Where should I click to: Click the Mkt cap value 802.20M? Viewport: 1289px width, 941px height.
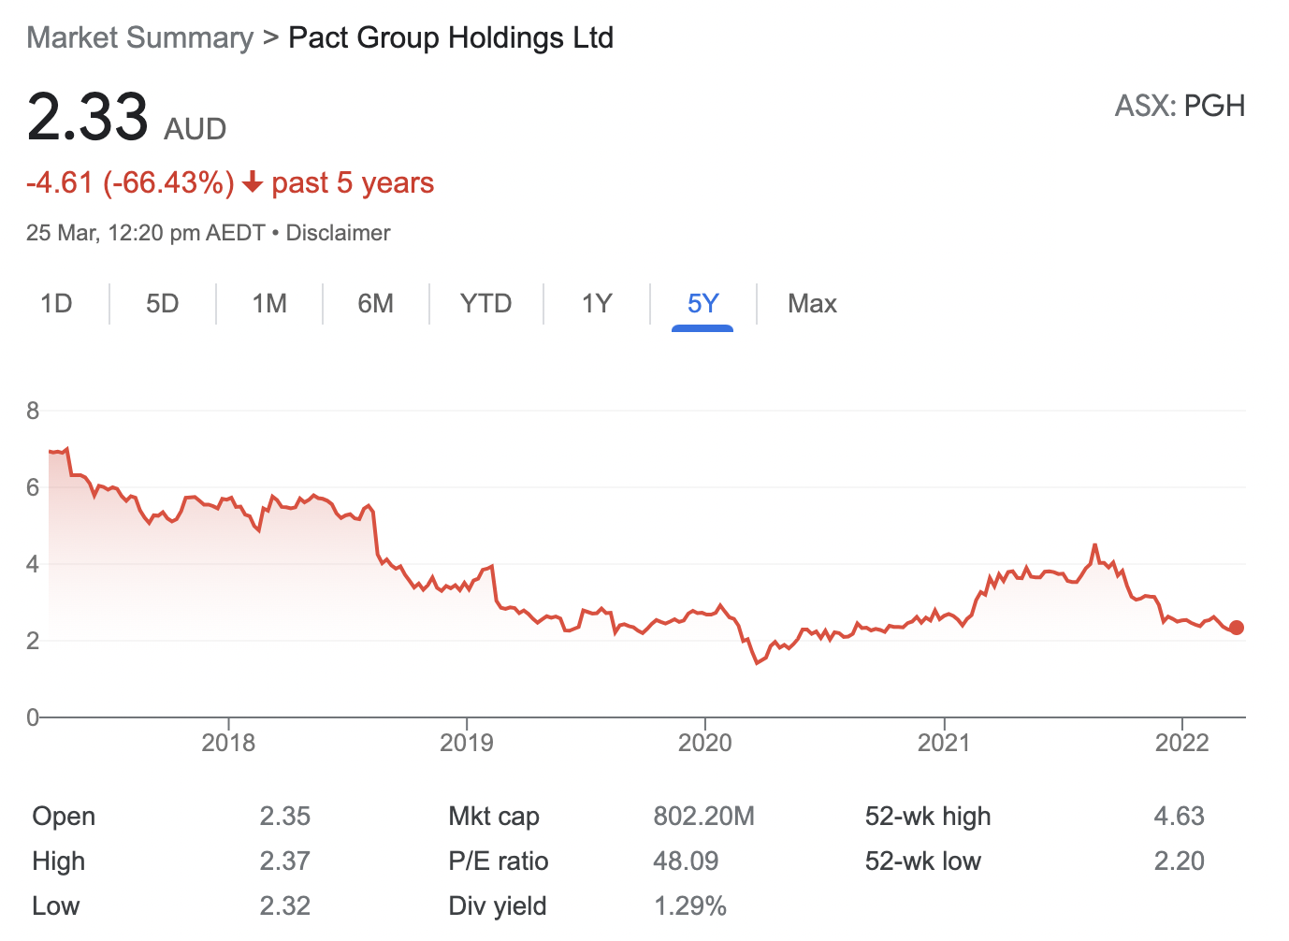[x=703, y=817]
